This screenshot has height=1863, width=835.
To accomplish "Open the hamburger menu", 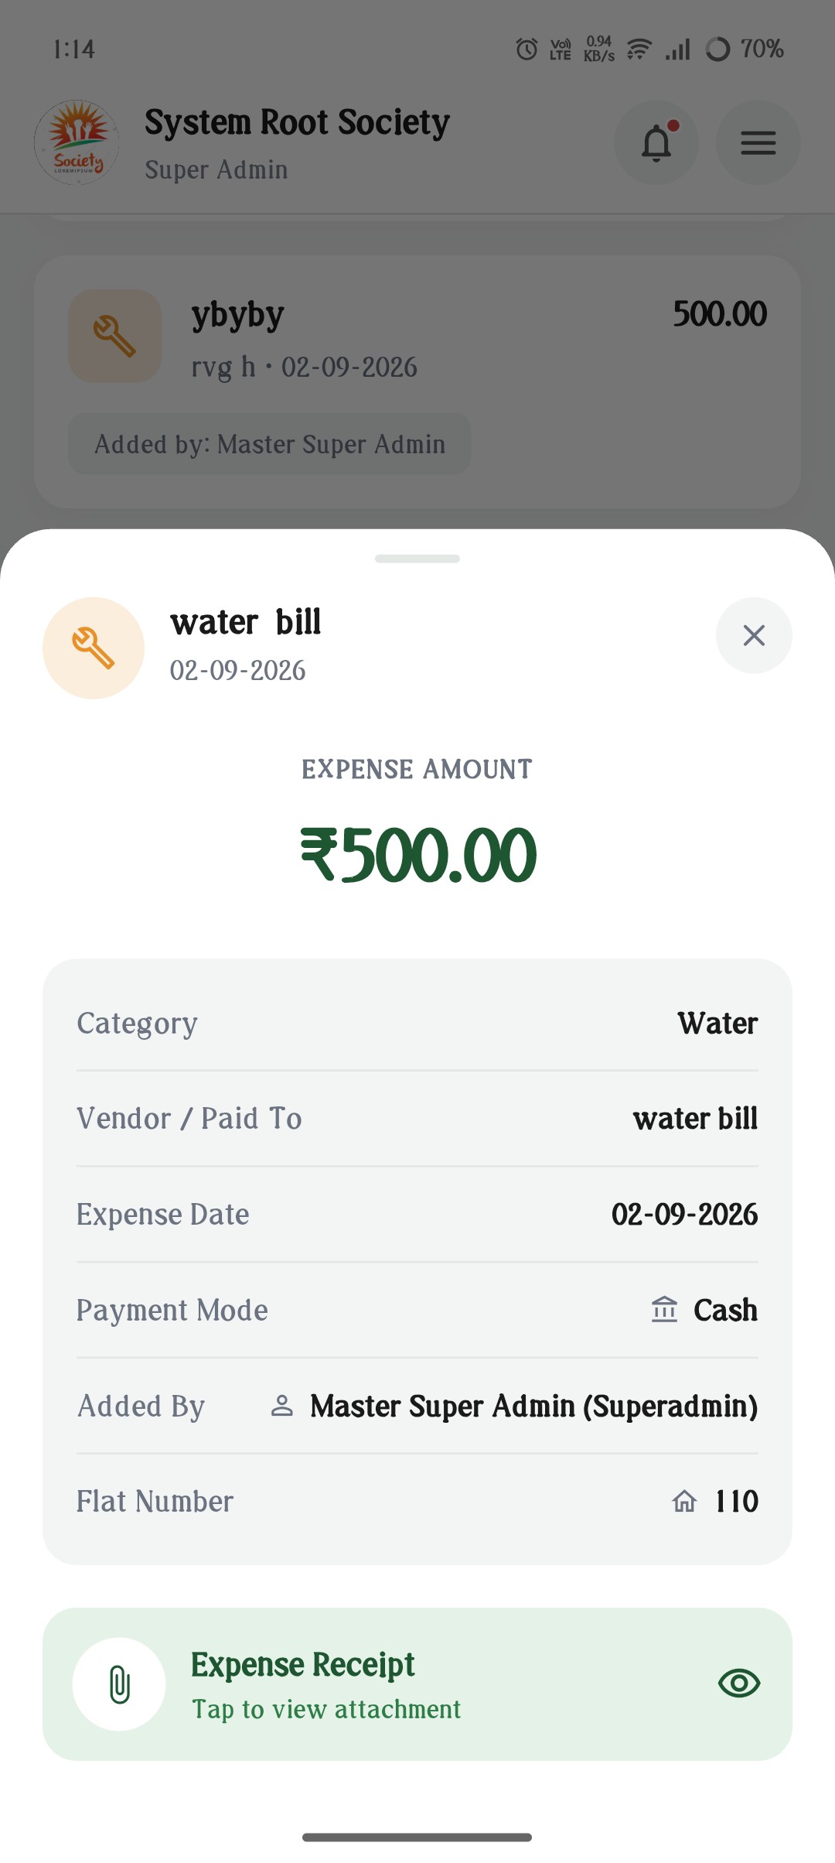I will click(758, 142).
